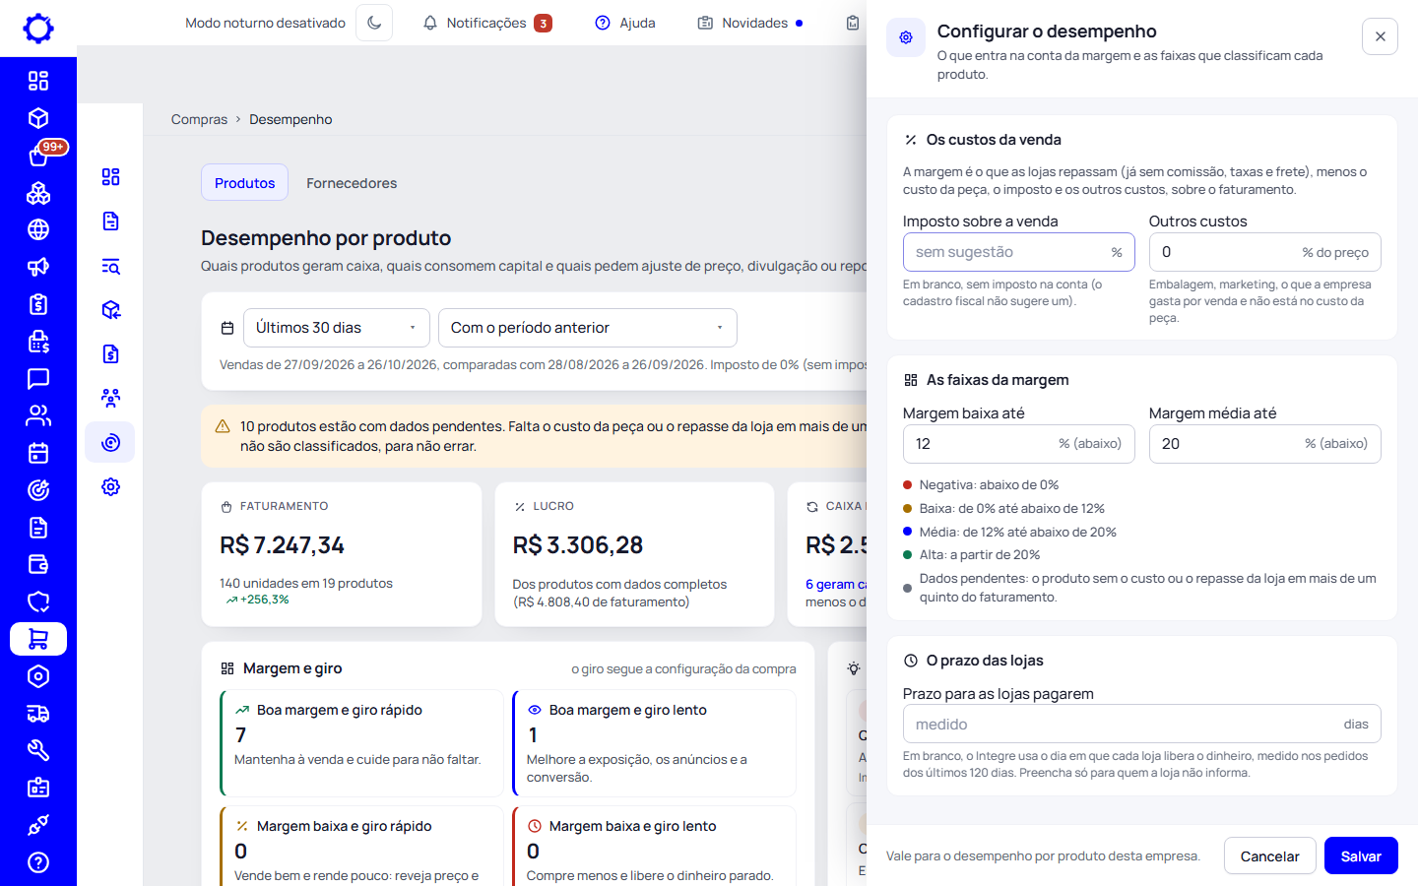Open the gear settings icon in Compras submenu
The width and height of the screenshot is (1418, 886).
[110, 486]
